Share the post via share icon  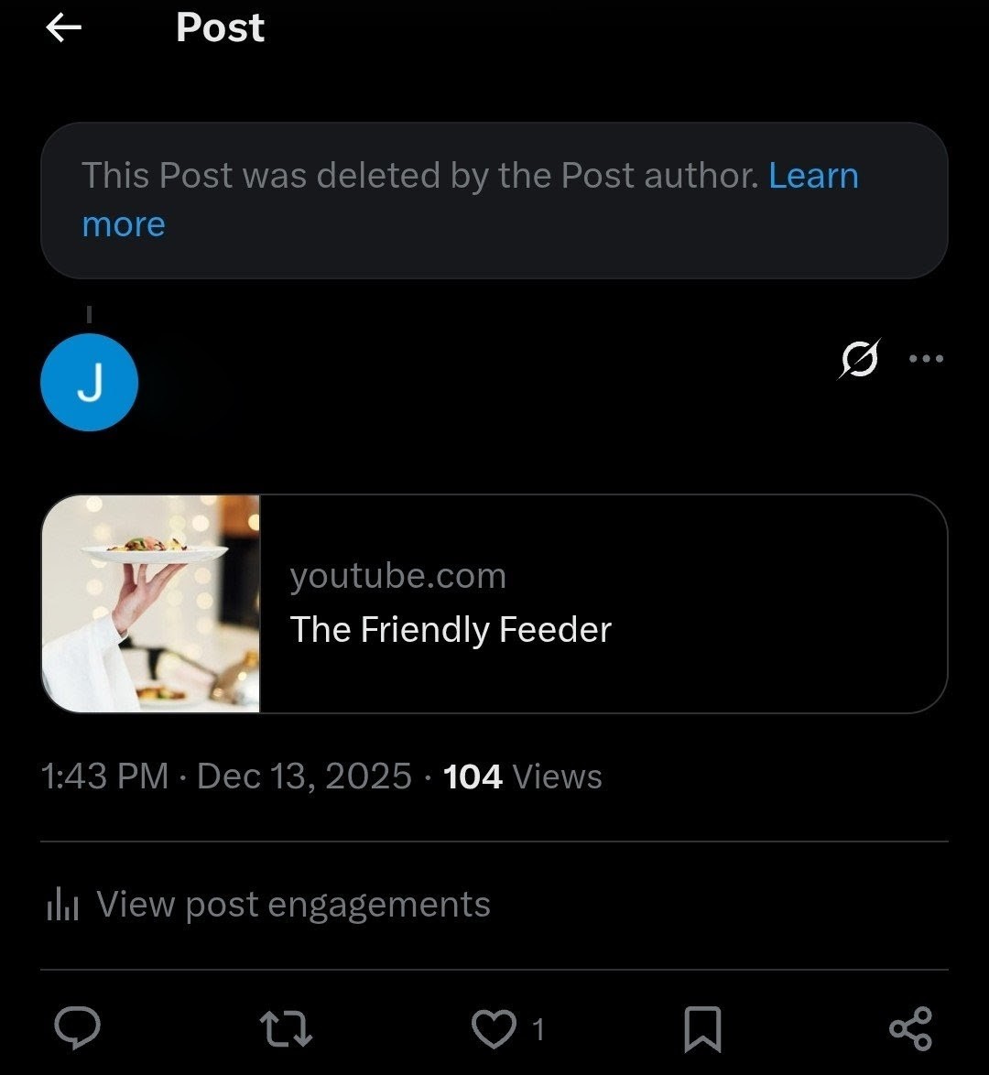910,1028
